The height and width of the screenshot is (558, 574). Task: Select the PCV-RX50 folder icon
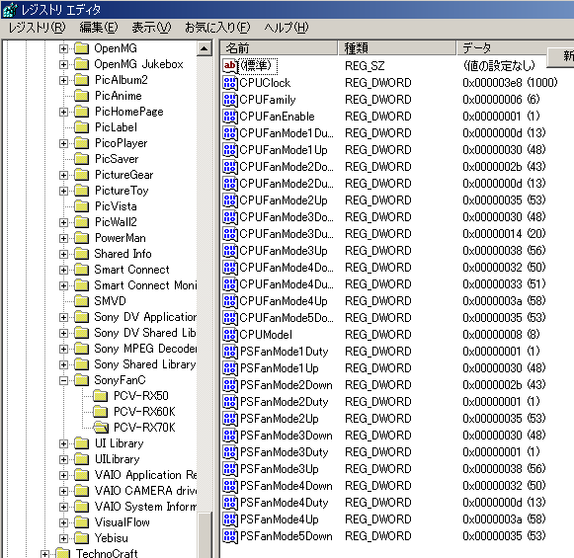coord(101,396)
